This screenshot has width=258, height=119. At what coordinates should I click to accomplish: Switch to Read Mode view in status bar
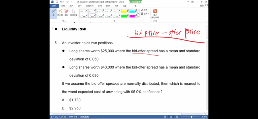pyautogui.click(x=165, y=117)
